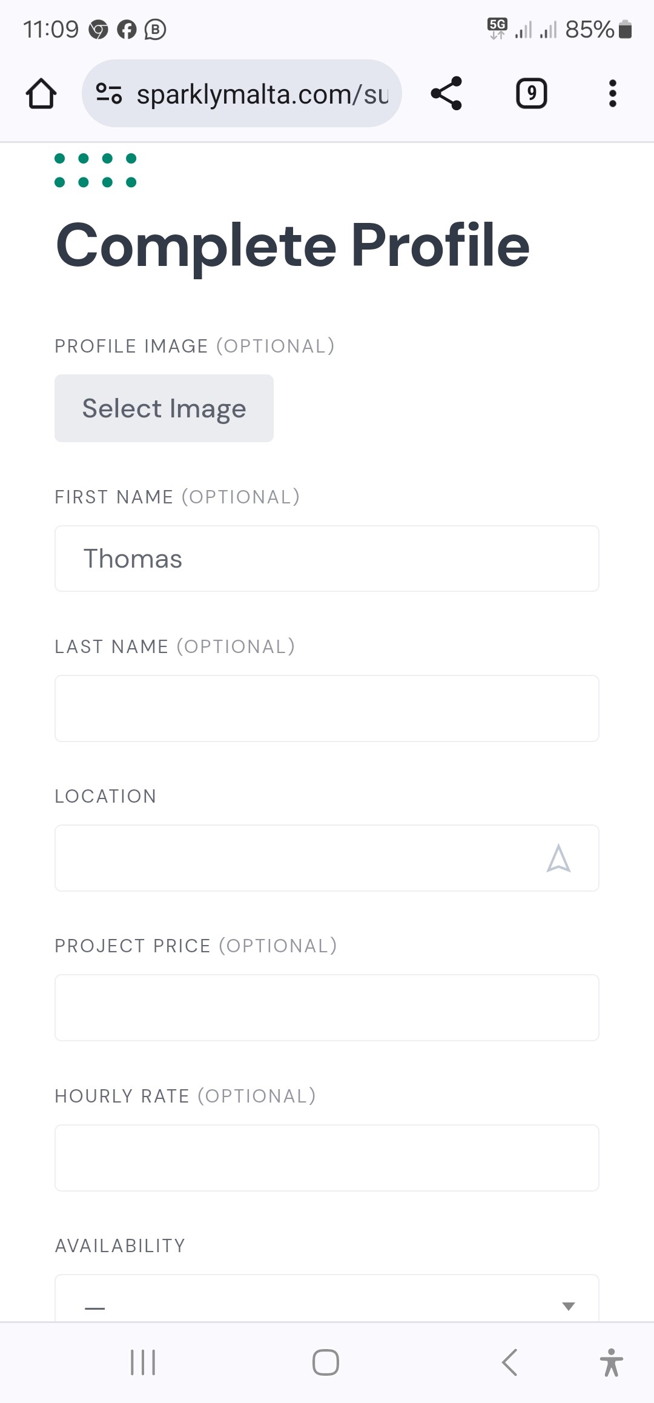The height and width of the screenshot is (1403, 654).
Task: Open the tab switcher showing 9 tabs
Action: [531, 94]
